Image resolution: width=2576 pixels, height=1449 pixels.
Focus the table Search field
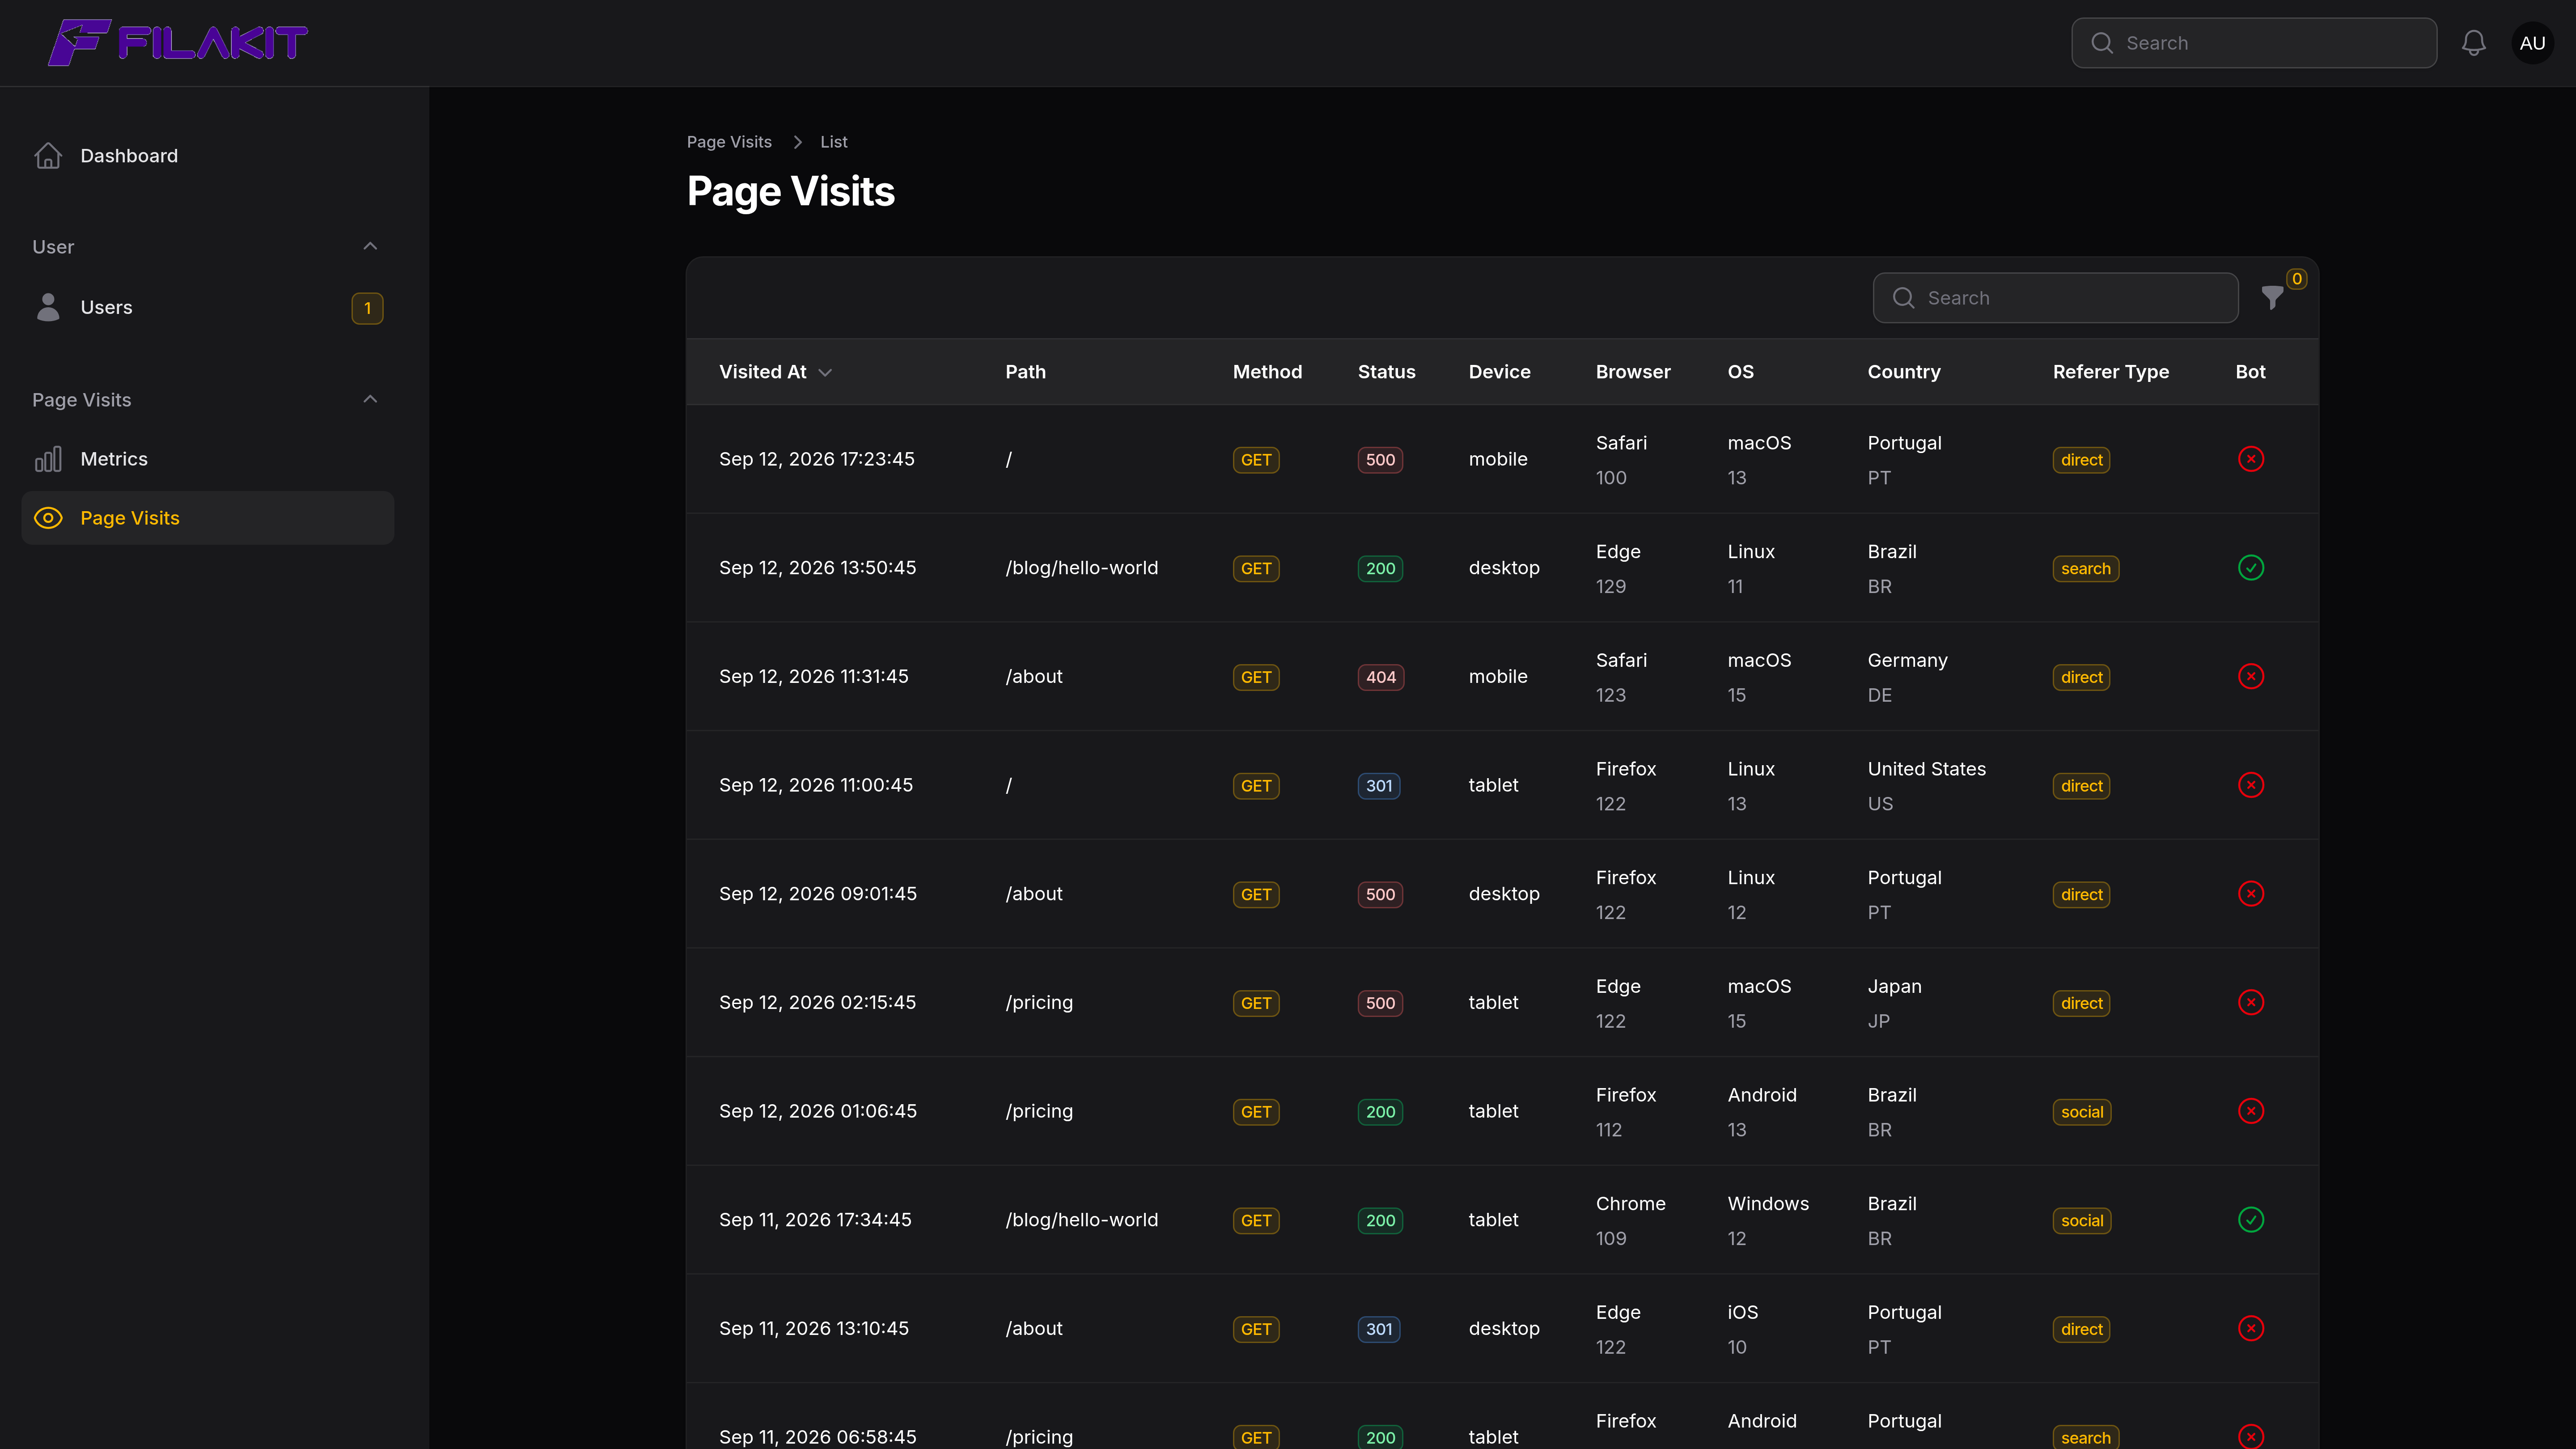tap(2055, 298)
